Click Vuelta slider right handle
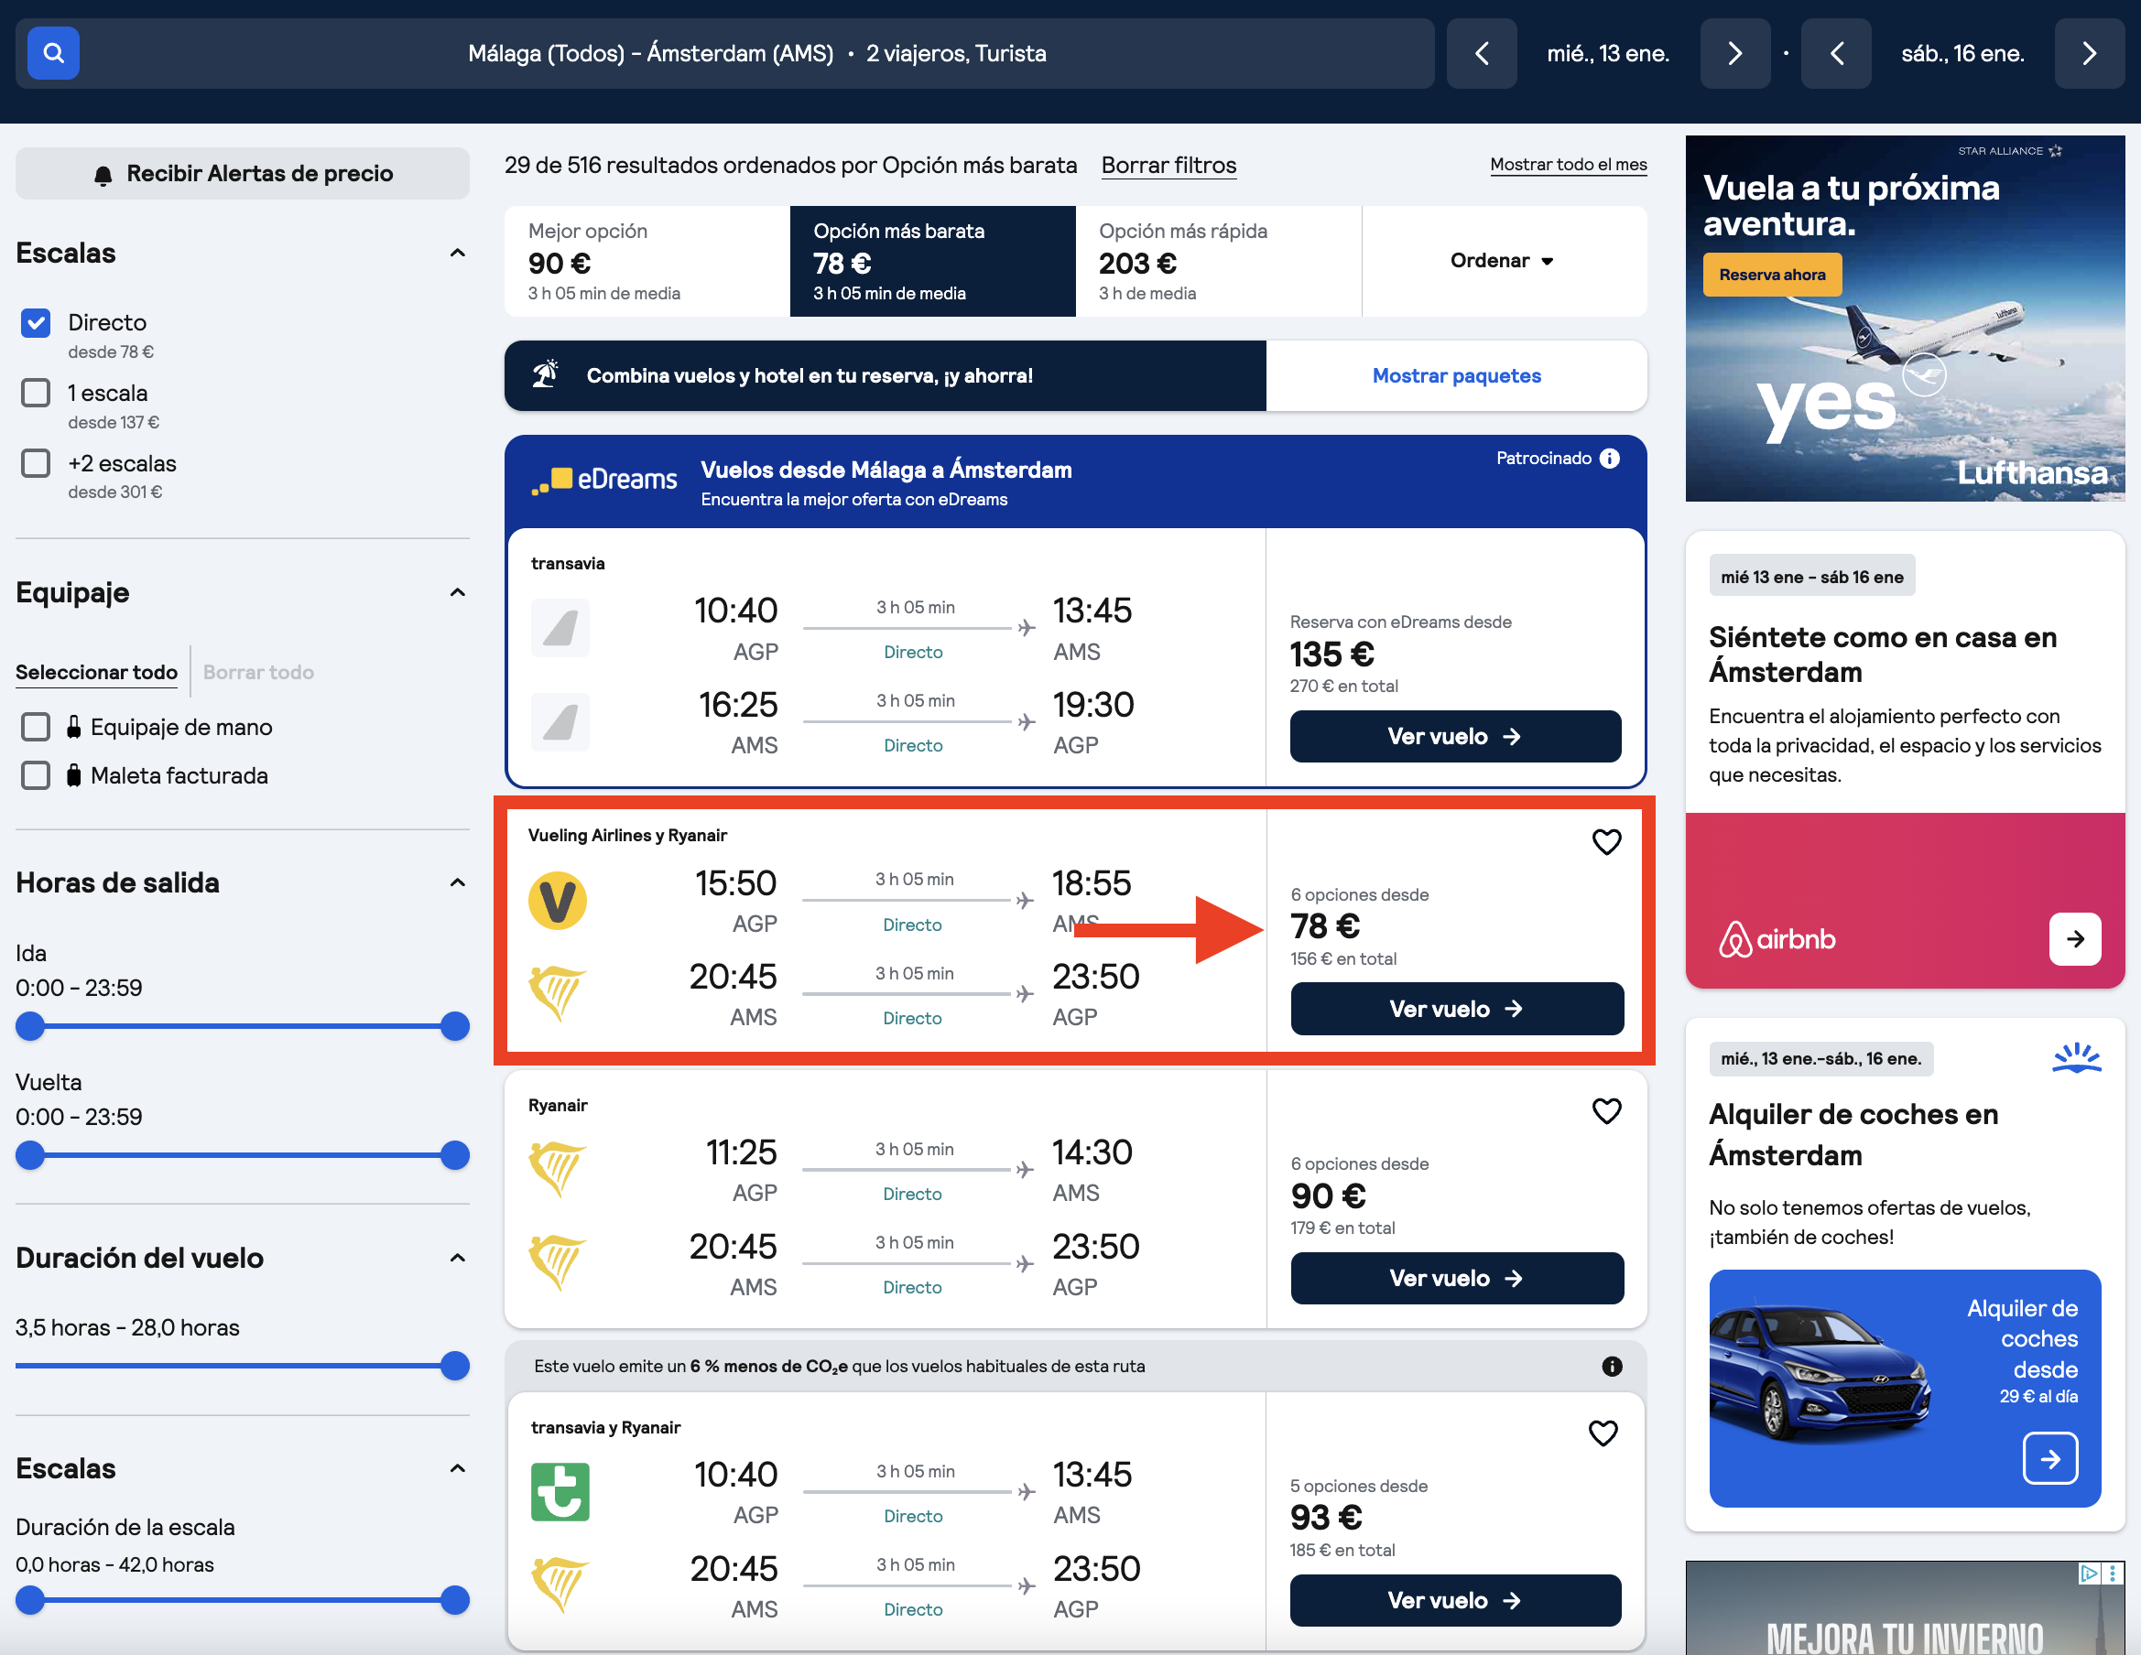 click(455, 1155)
